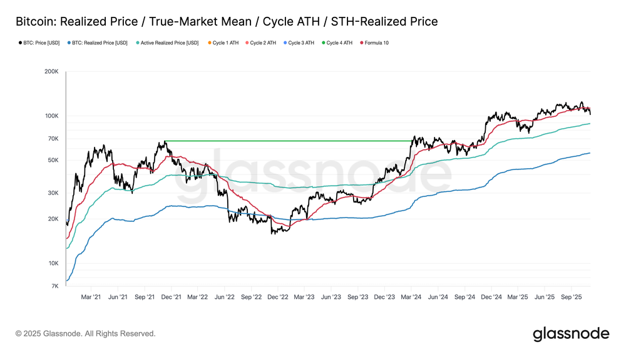Hide the Cycle 4 ATH series label
Viewport: 626px width, 352px height.
[x=339, y=43]
